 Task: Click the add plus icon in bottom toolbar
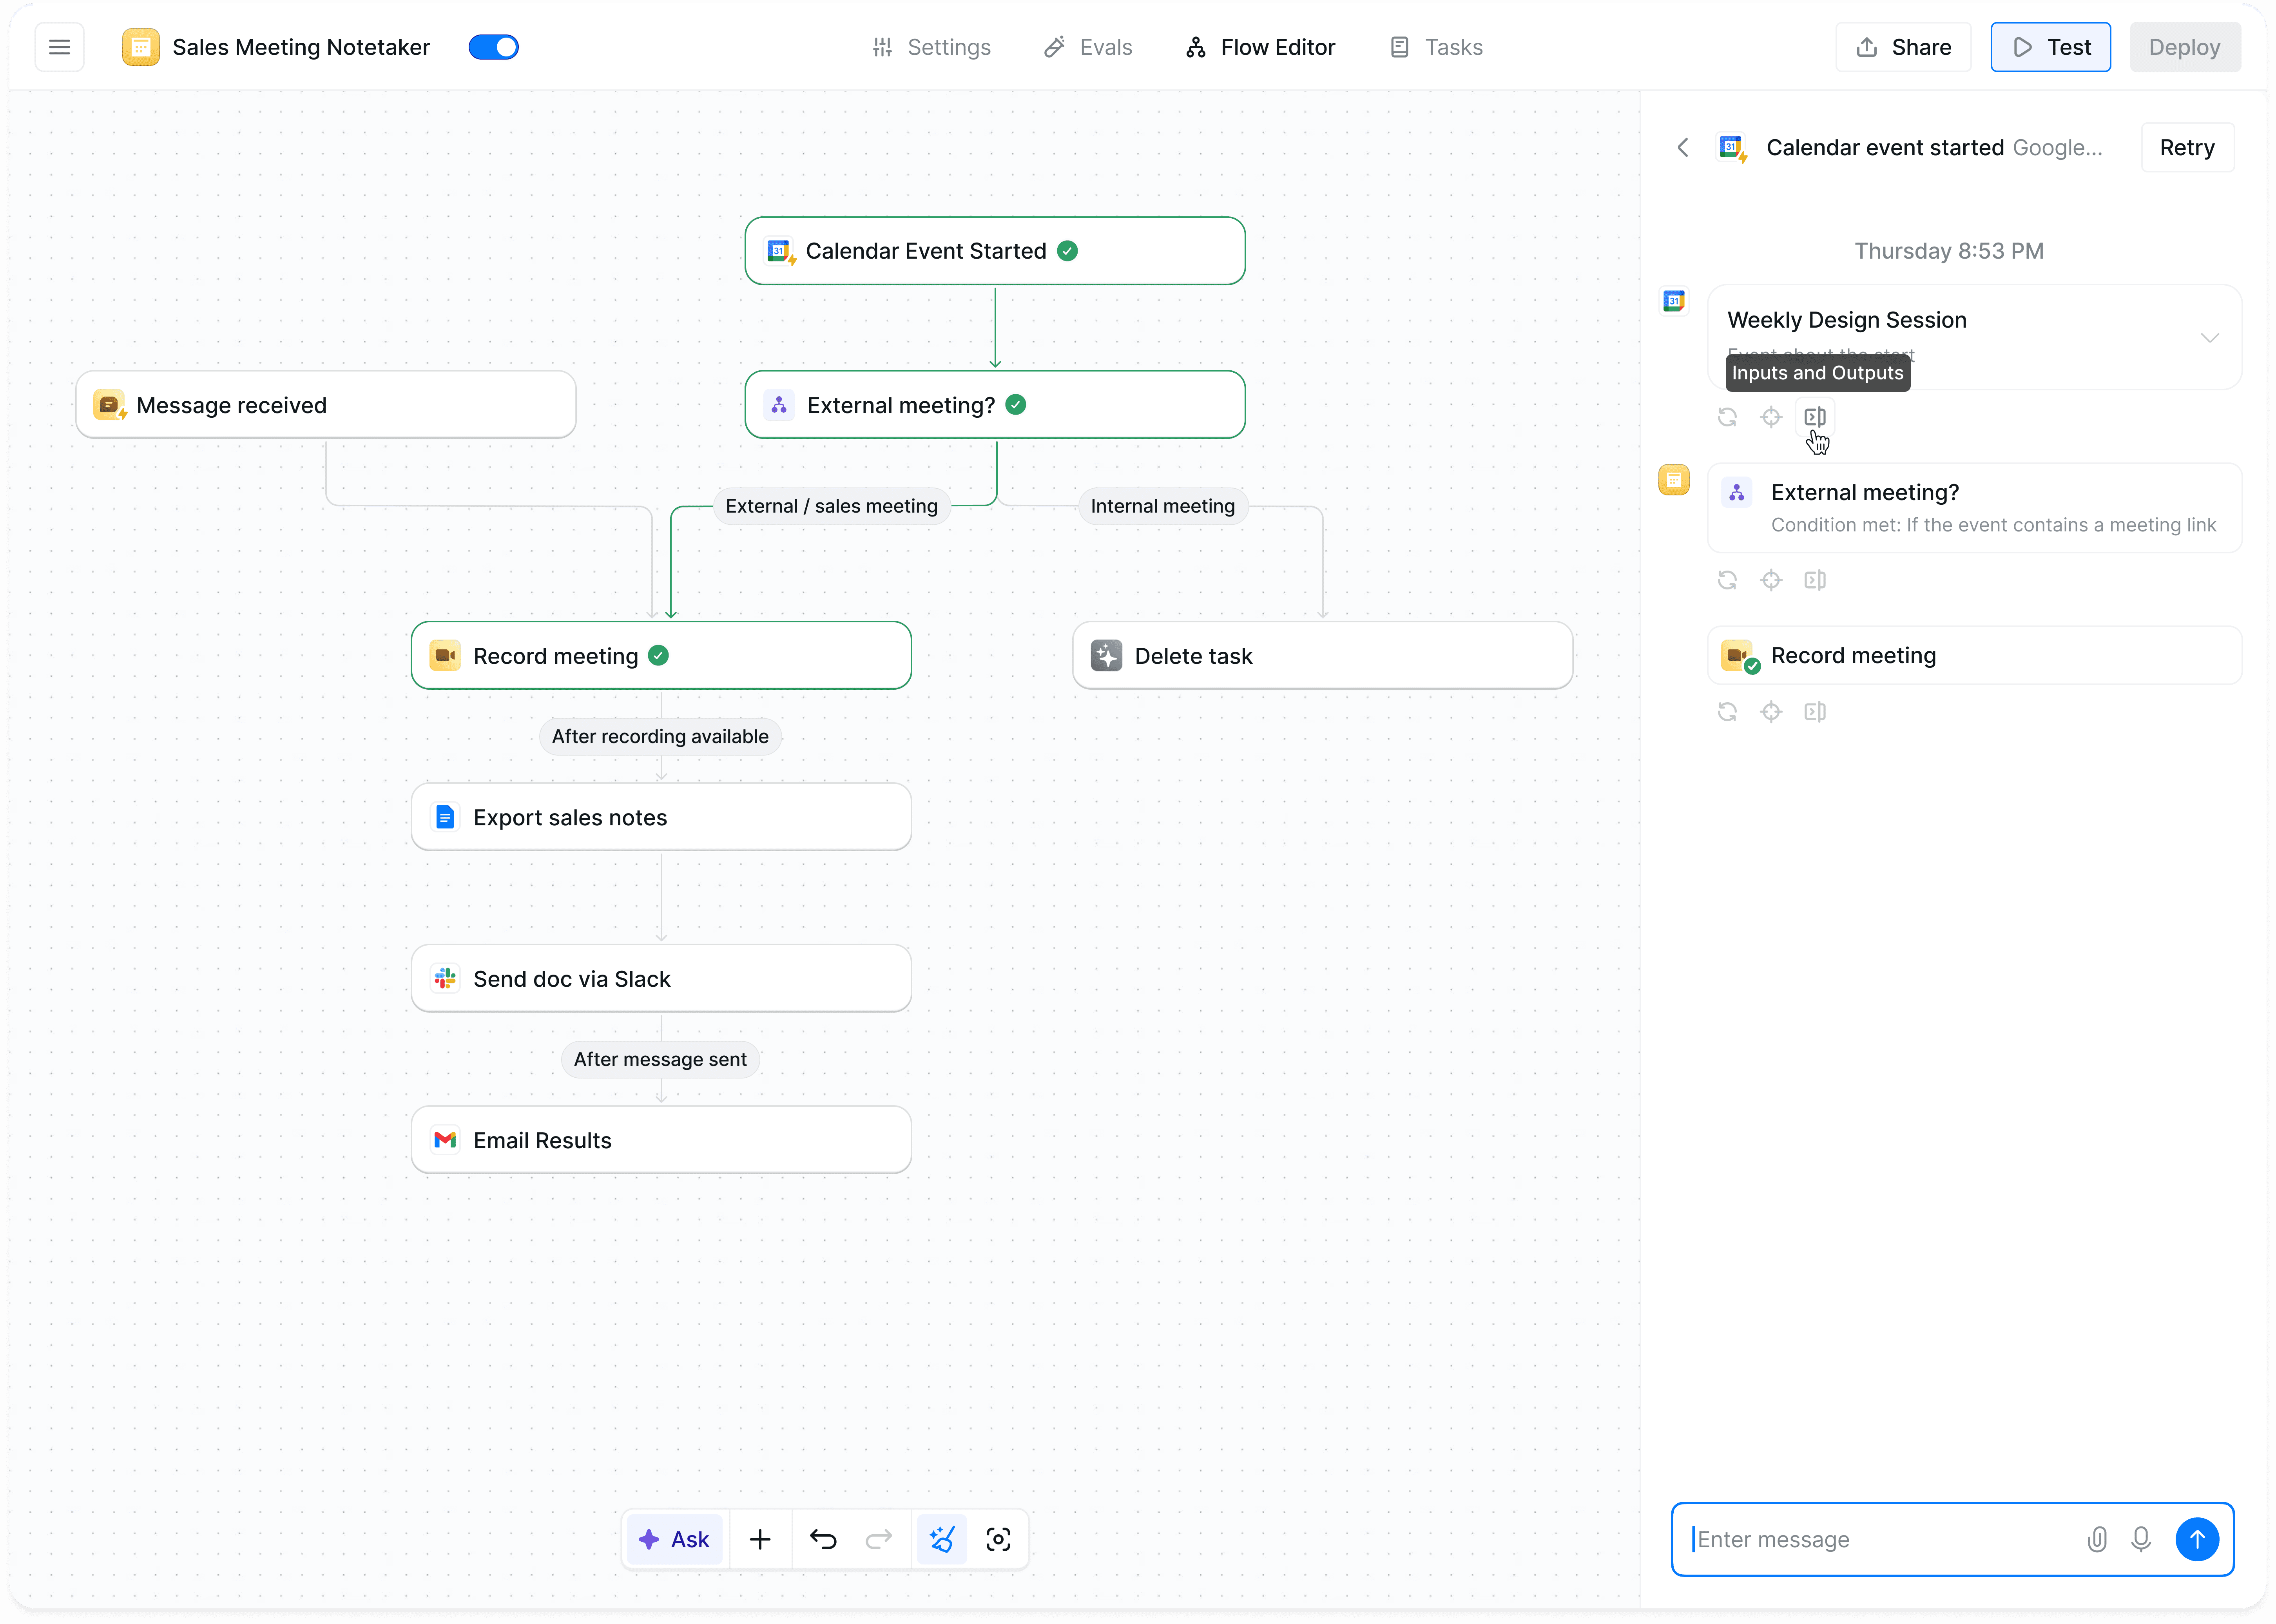[x=760, y=1539]
